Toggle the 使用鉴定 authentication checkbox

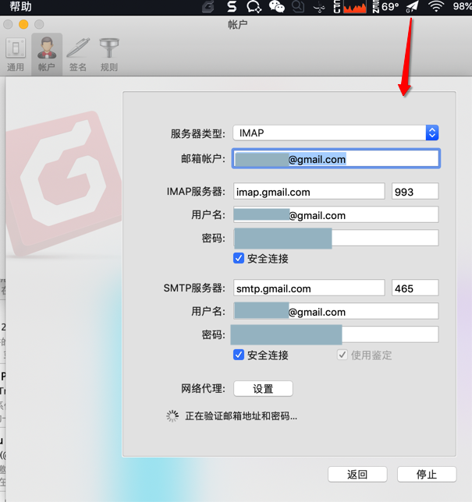[342, 355]
